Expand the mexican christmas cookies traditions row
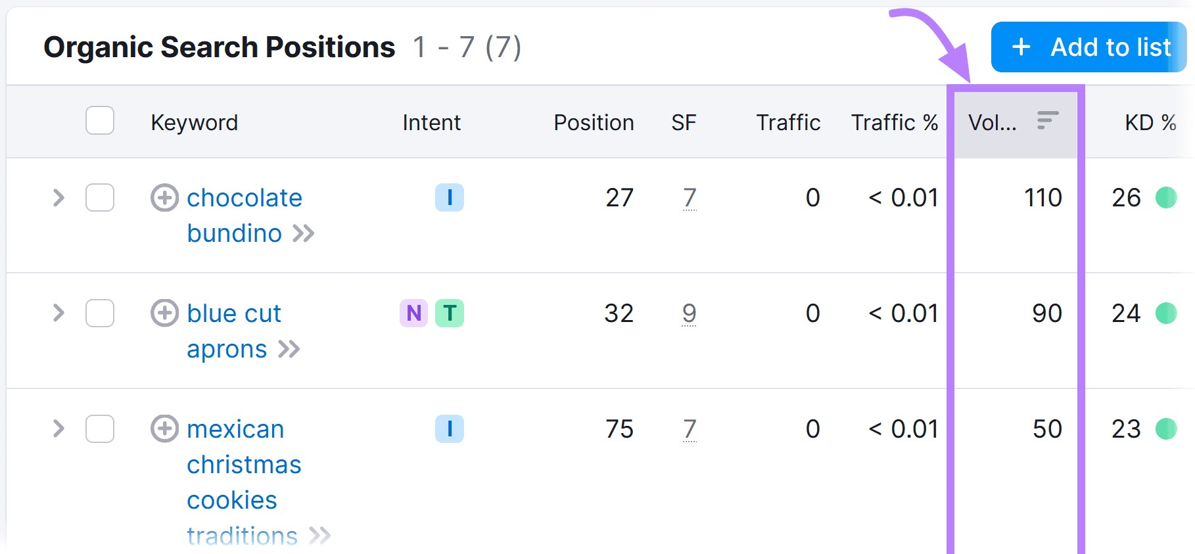This screenshot has height=554, width=1195. click(59, 429)
